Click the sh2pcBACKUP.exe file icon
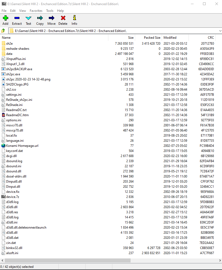The height and width of the screenshot is (270, 222). tap(3, 69)
